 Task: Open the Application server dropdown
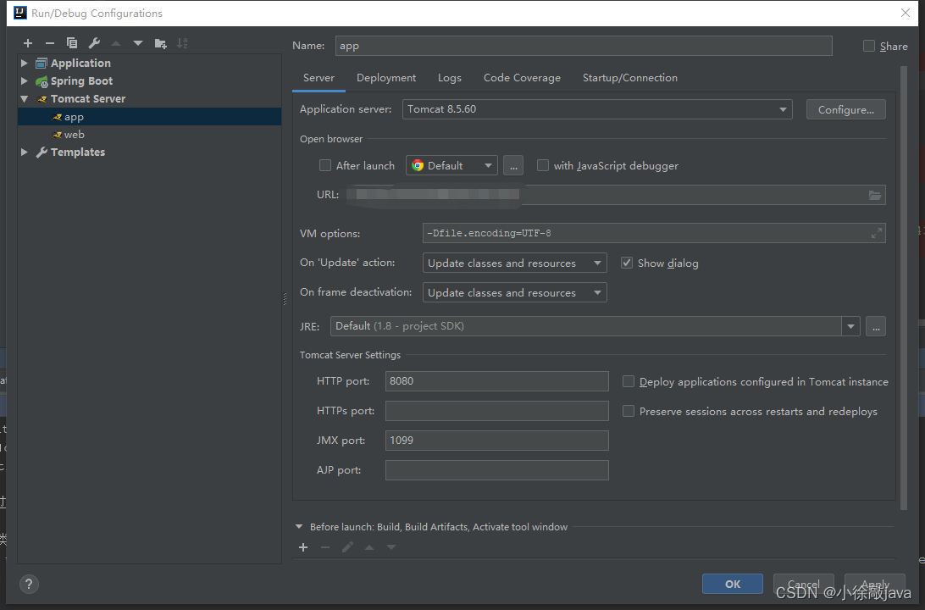pyautogui.click(x=784, y=109)
